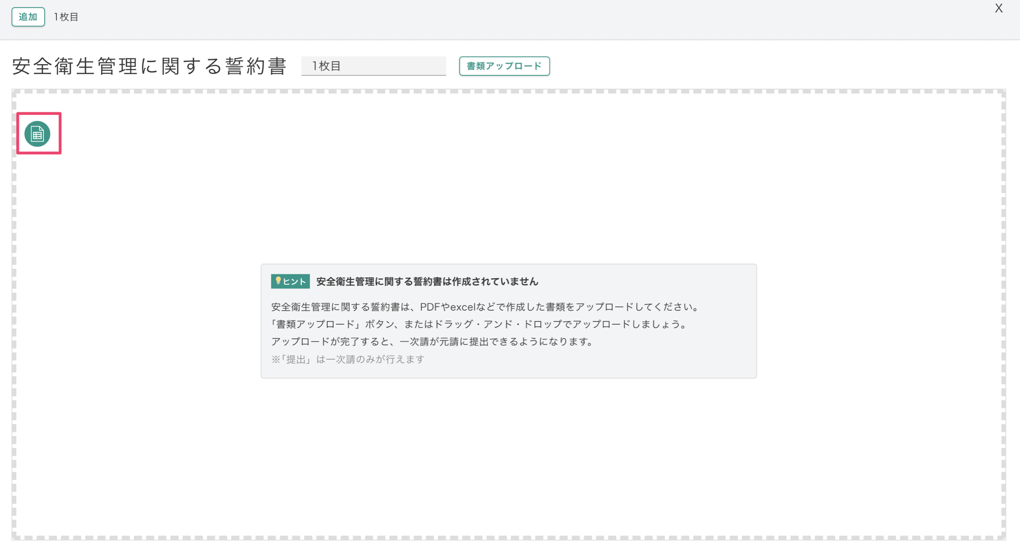This screenshot has height=543, width=1020.
Task: Click the gray note ※「提出」は一次請のみが行えます
Action: [x=348, y=359]
